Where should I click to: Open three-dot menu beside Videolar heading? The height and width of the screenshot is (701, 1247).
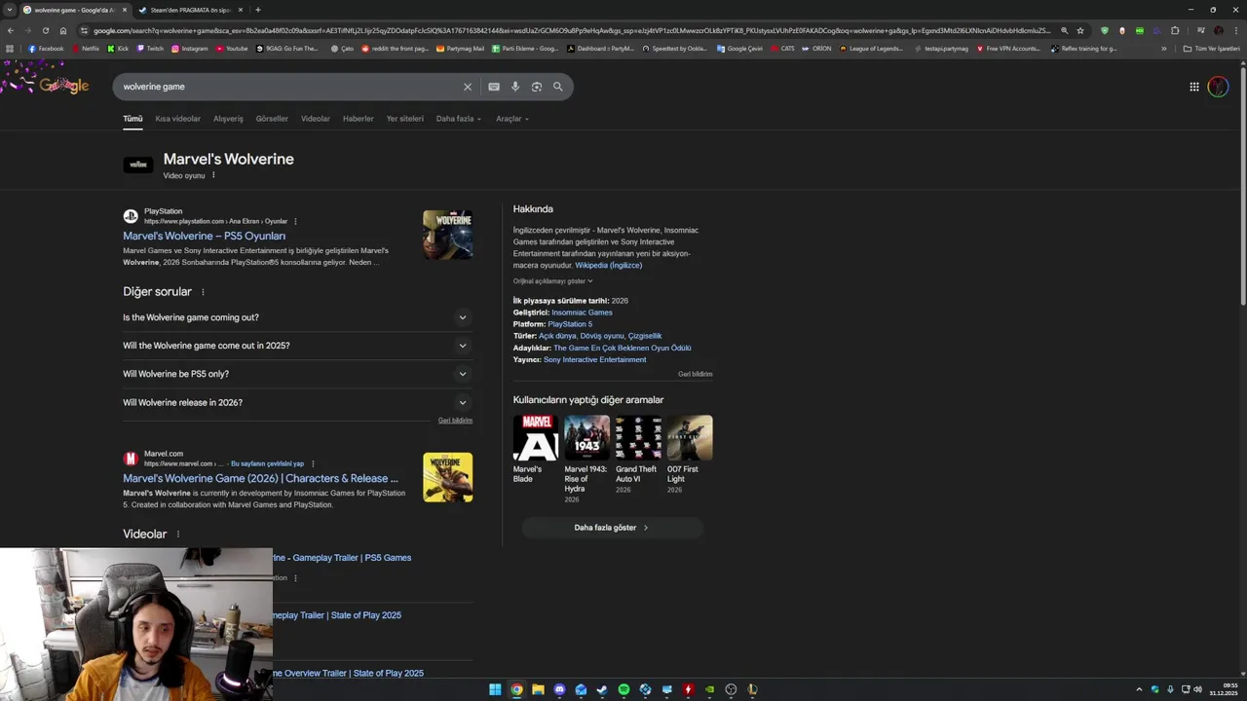click(177, 535)
